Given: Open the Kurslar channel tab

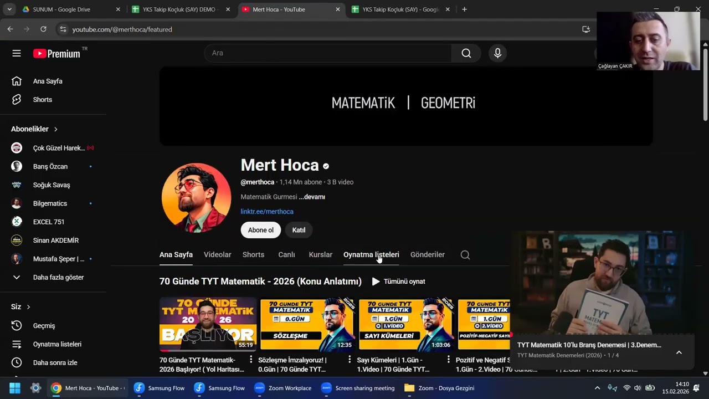Looking at the screenshot, I should pyautogui.click(x=321, y=255).
